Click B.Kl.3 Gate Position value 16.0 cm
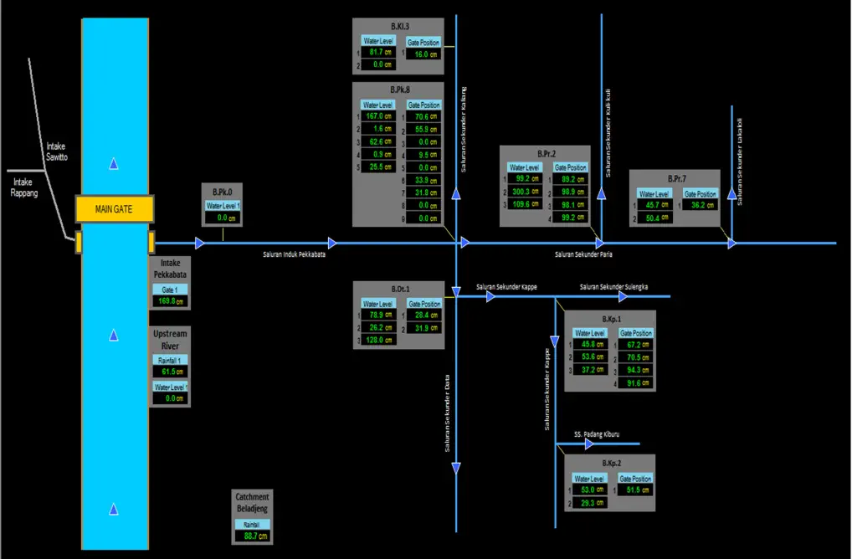Screen dimensions: 852x559 click(x=423, y=54)
